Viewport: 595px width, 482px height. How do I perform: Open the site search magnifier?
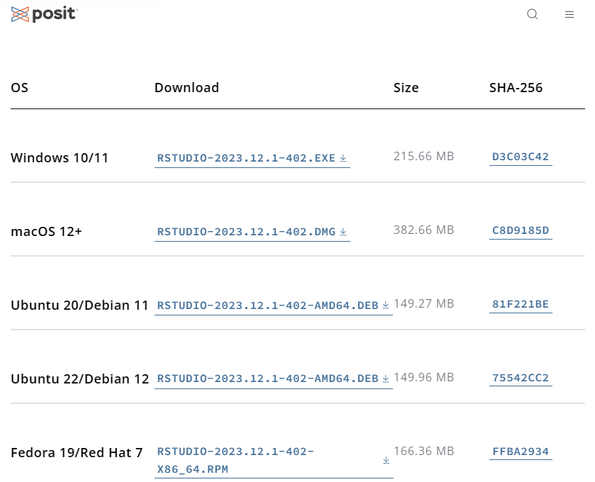pos(533,14)
